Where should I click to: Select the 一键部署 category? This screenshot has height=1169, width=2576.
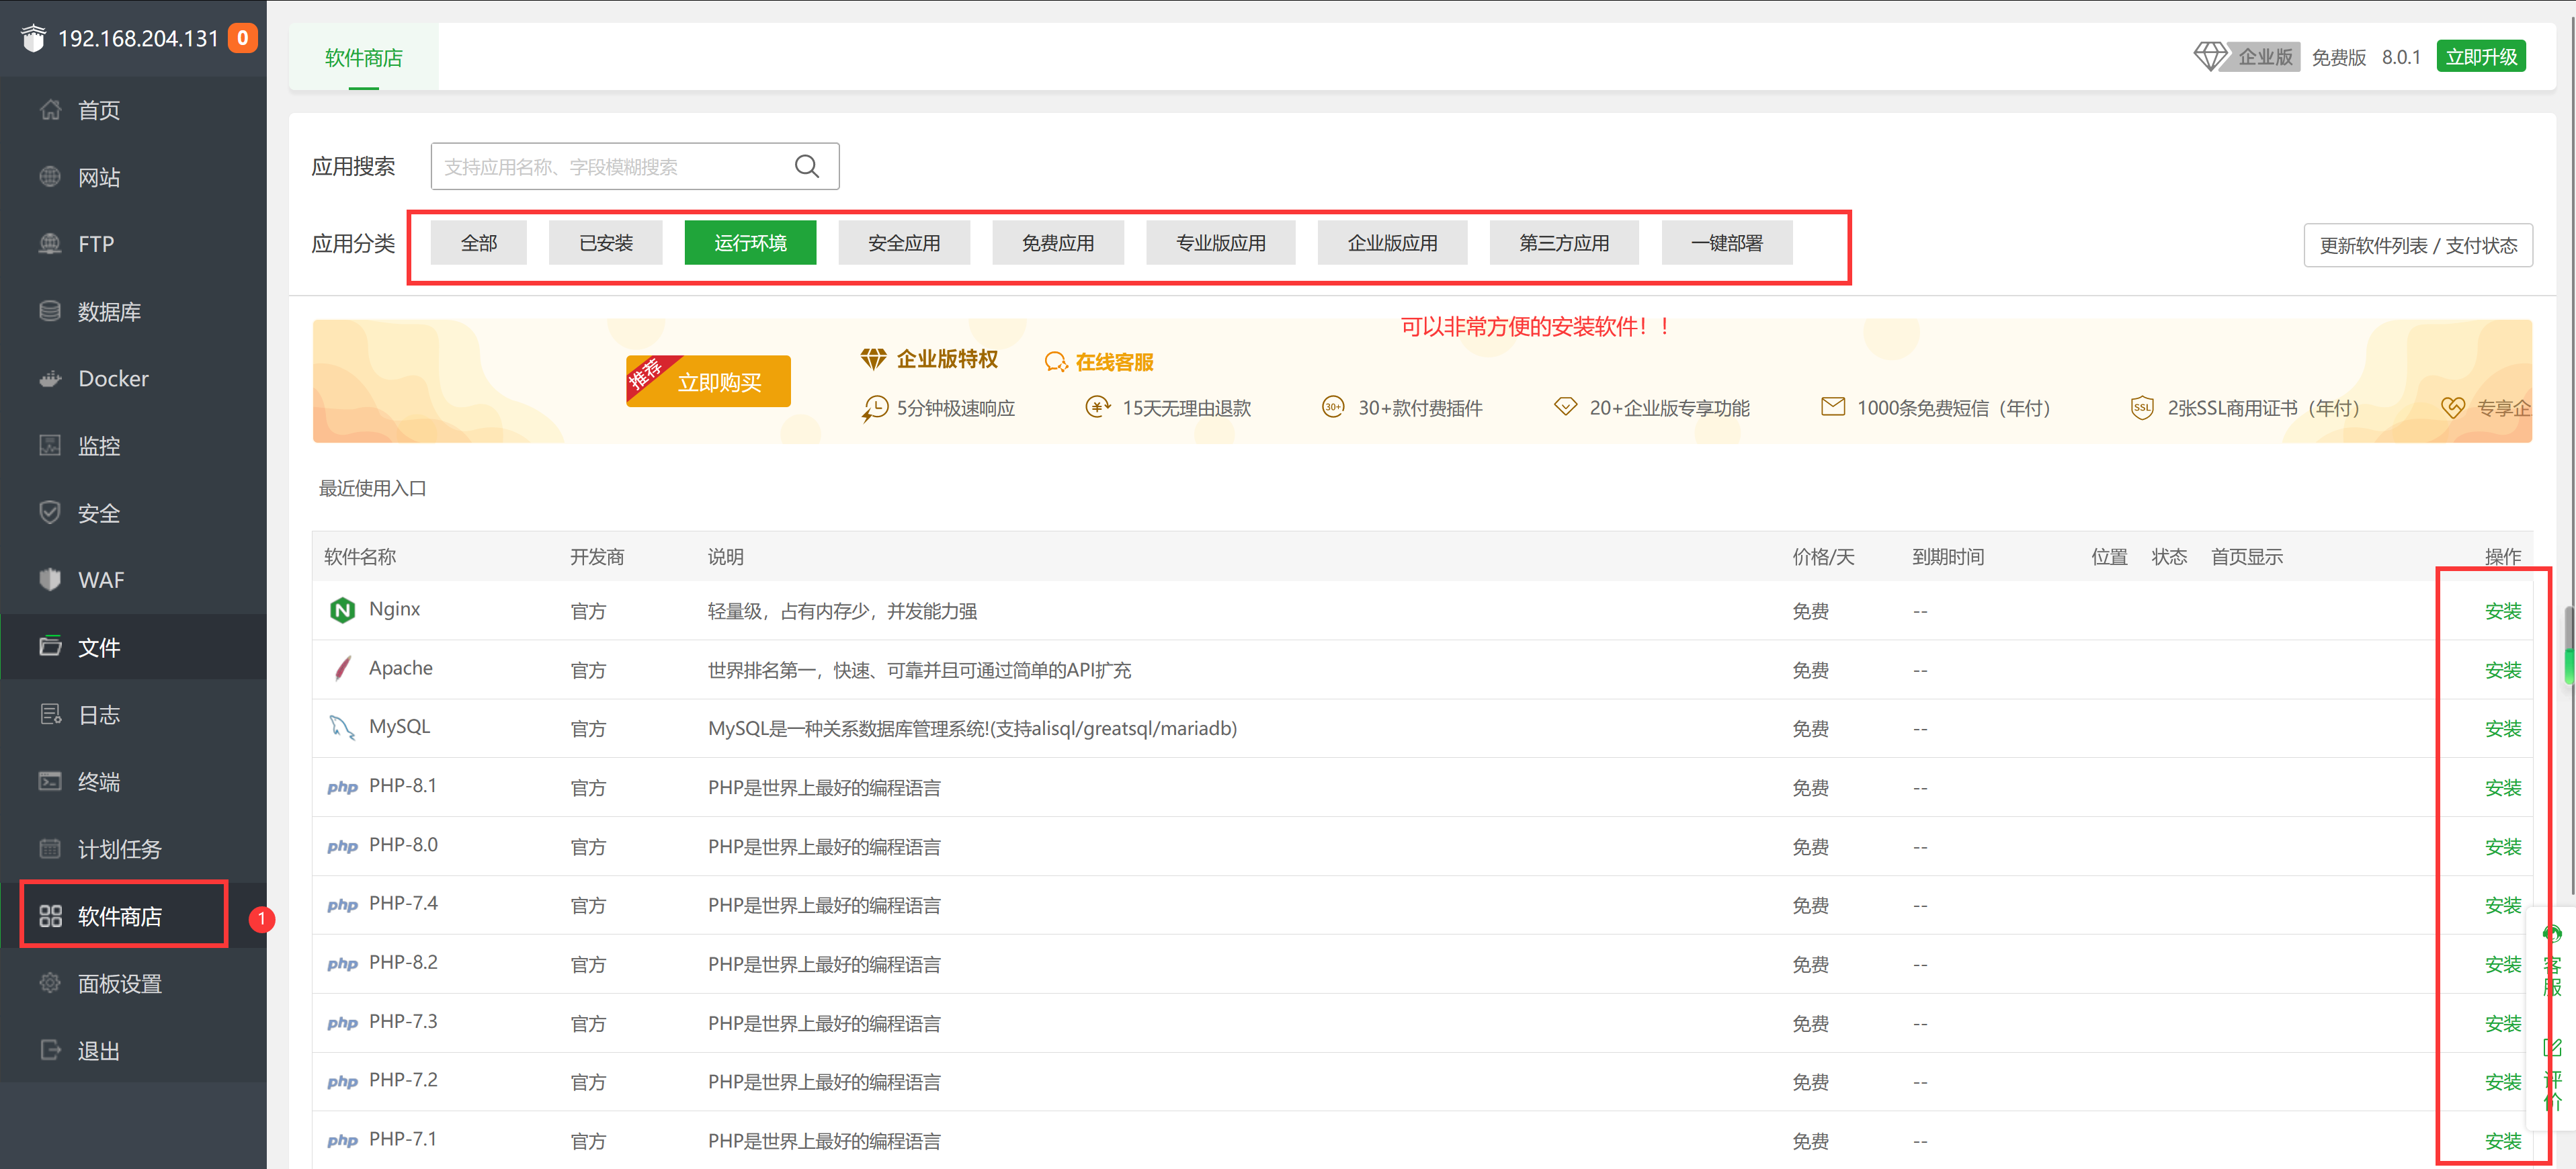click(1726, 243)
